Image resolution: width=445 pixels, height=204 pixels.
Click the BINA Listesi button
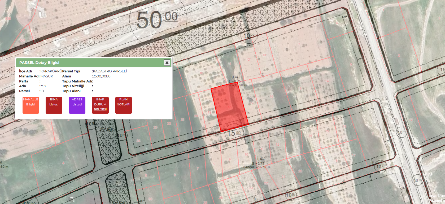[54, 105]
